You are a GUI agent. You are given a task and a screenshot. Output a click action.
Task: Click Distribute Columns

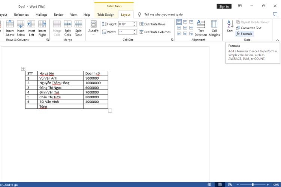(x=155, y=32)
